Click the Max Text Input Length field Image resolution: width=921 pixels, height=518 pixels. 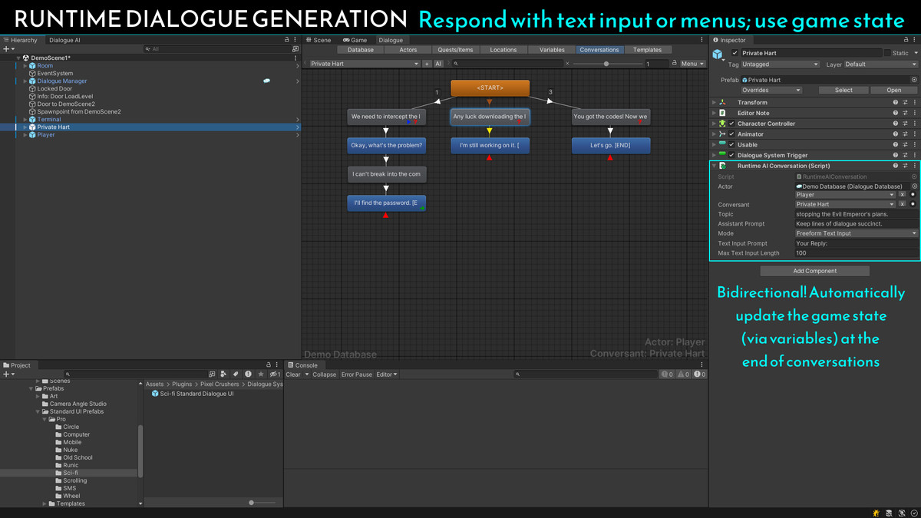[857, 252]
